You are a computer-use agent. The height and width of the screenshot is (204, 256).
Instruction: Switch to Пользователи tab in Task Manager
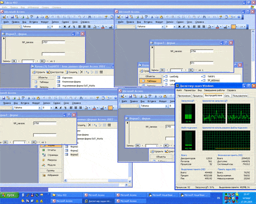(x=240, y=96)
